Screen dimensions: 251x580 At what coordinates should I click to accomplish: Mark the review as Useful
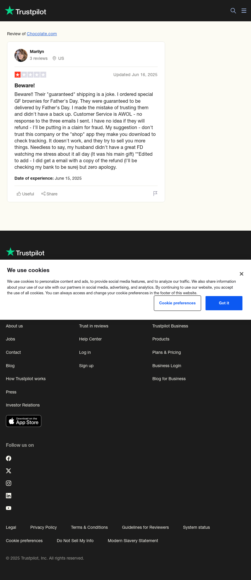25,194
